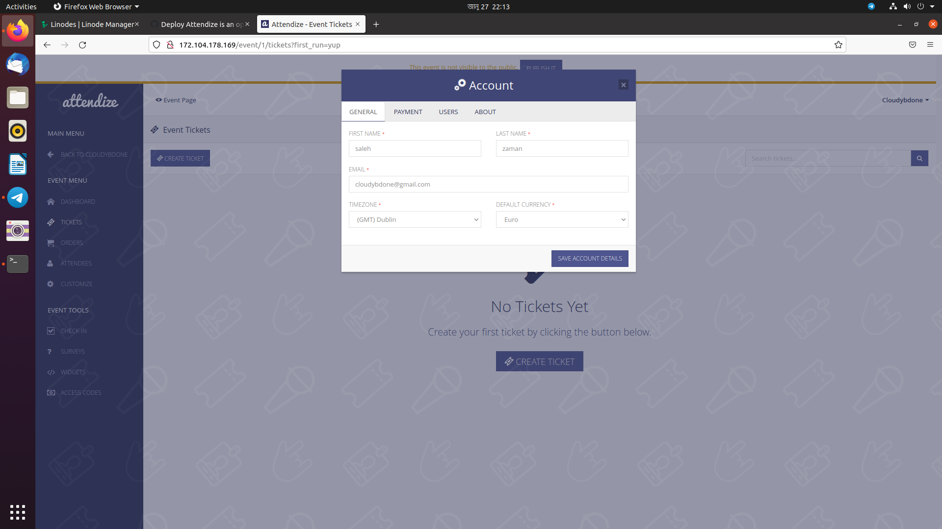942x529 pixels.
Task: Click the Event Page link
Action: [176, 100]
